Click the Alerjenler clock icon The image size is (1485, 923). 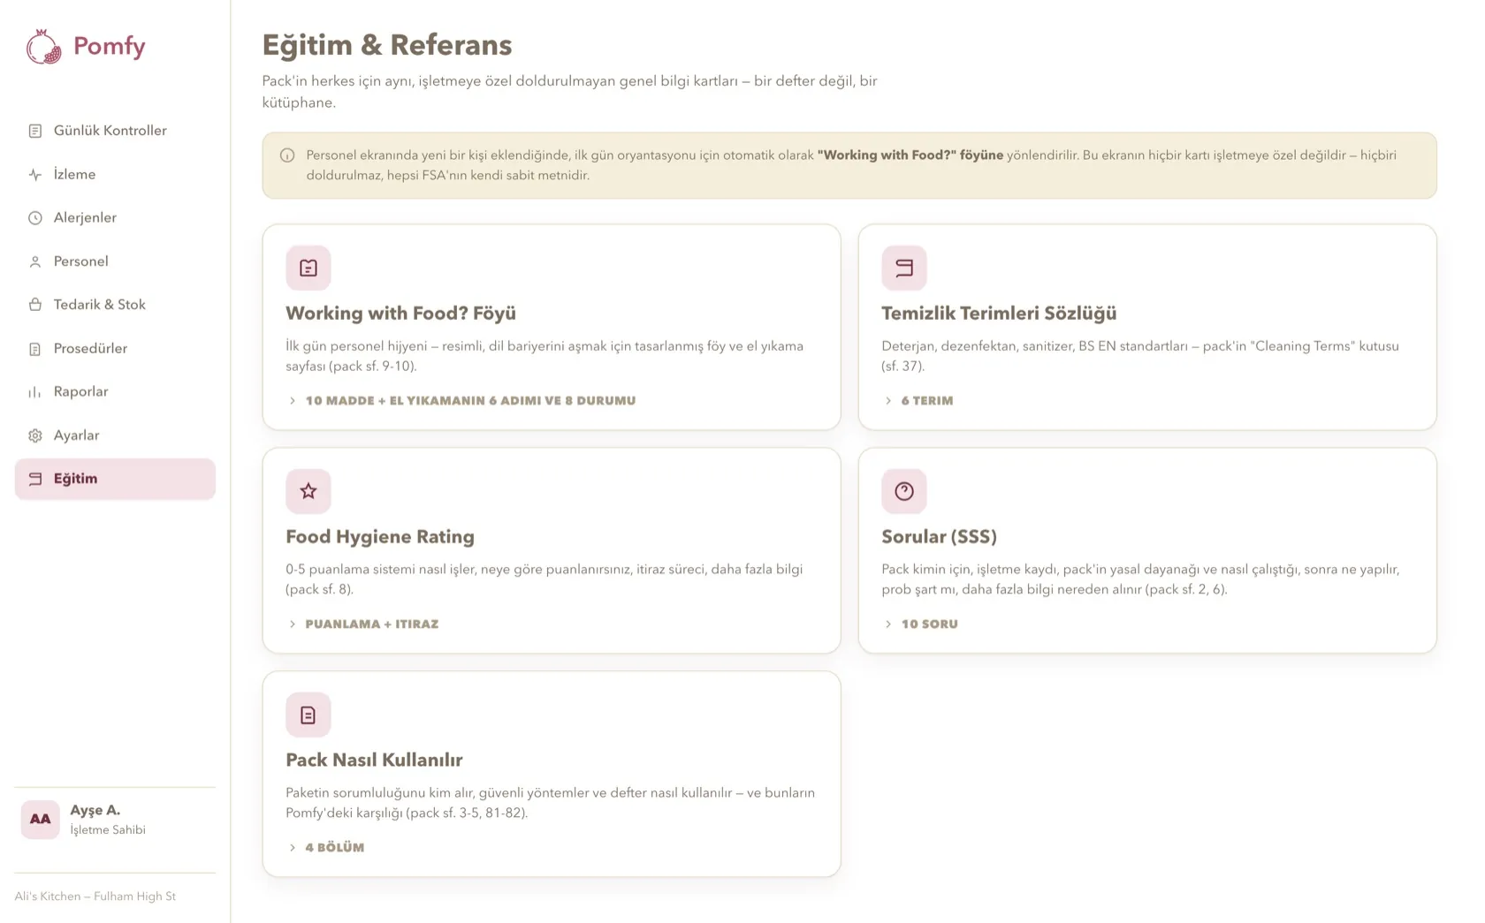point(35,218)
